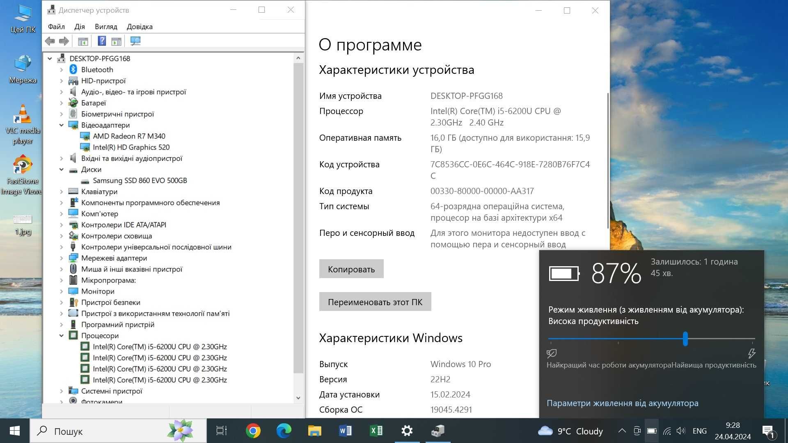The width and height of the screenshot is (788, 443).
Task: Collapse the Відеоадаптери category
Action: pyautogui.click(x=62, y=125)
